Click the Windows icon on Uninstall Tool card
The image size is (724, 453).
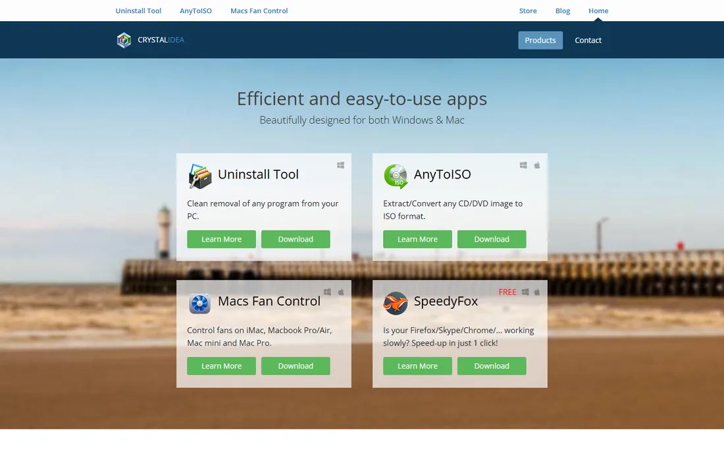341,165
